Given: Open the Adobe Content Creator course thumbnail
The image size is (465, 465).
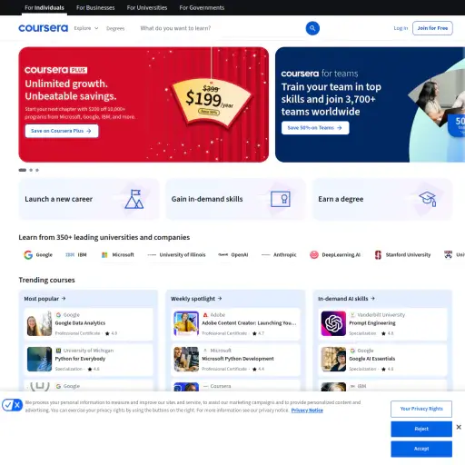Looking at the screenshot, I should 186,323.
